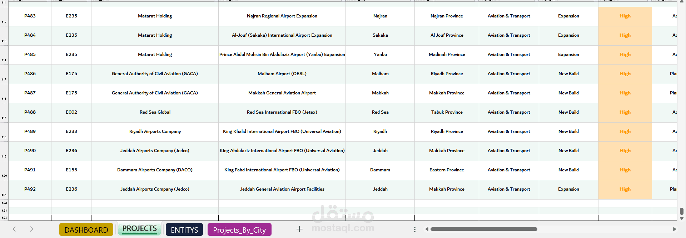Open the DASHBOARD sheet tab
The height and width of the screenshot is (238, 686).
(86, 230)
